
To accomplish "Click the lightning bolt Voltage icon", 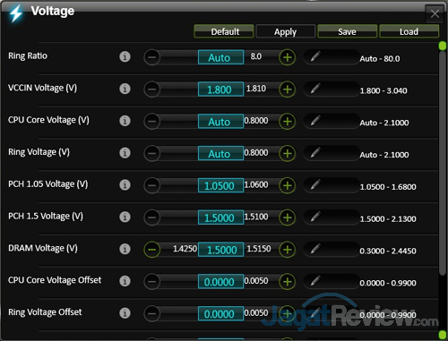I will pyautogui.click(x=16, y=13).
